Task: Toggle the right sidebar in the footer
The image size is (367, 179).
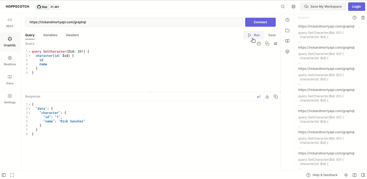Action: click(x=363, y=175)
